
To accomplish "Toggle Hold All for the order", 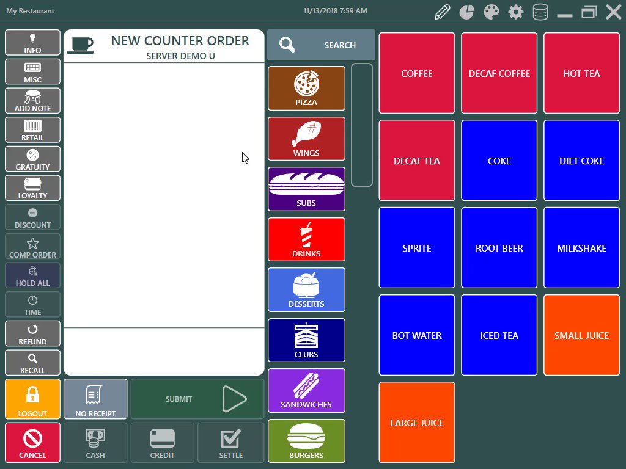I will point(33,277).
